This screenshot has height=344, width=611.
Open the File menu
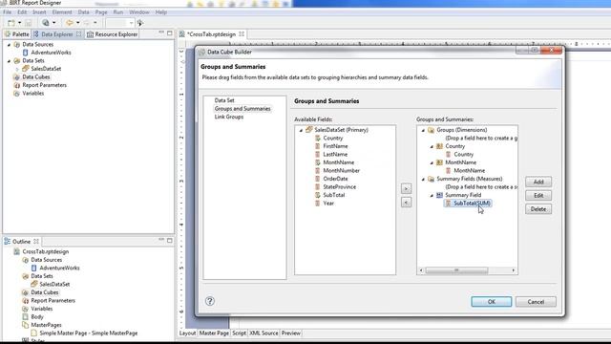[x=8, y=12]
